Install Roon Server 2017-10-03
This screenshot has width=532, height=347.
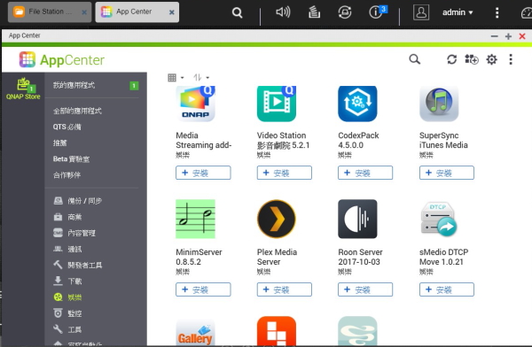[x=365, y=289]
